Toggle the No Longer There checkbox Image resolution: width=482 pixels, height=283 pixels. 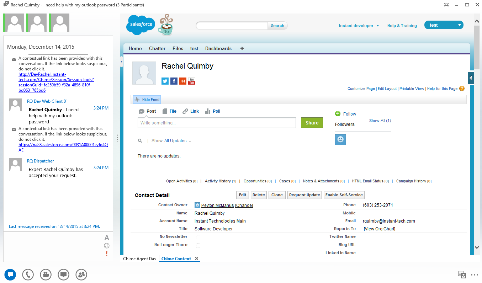click(198, 245)
